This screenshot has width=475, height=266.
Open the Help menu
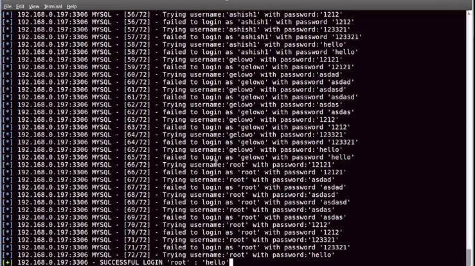[x=71, y=6]
